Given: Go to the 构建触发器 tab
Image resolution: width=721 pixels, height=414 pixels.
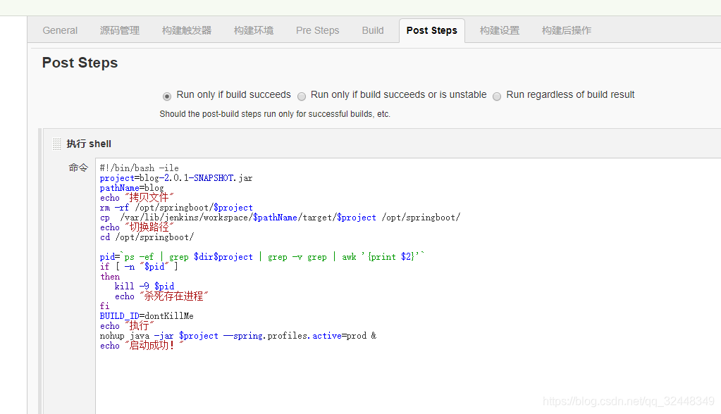Looking at the screenshot, I should tap(187, 30).
